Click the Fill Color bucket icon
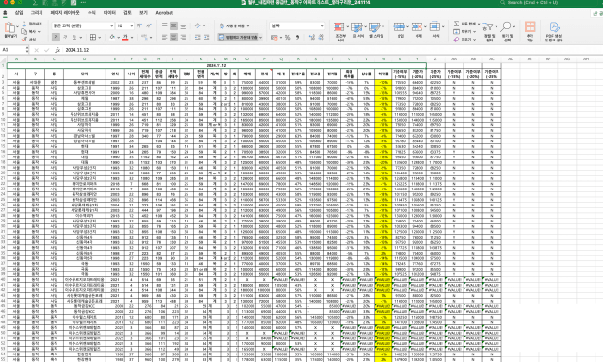The width and height of the screenshot is (603, 362). pyautogui.click(x=112, y=38)
